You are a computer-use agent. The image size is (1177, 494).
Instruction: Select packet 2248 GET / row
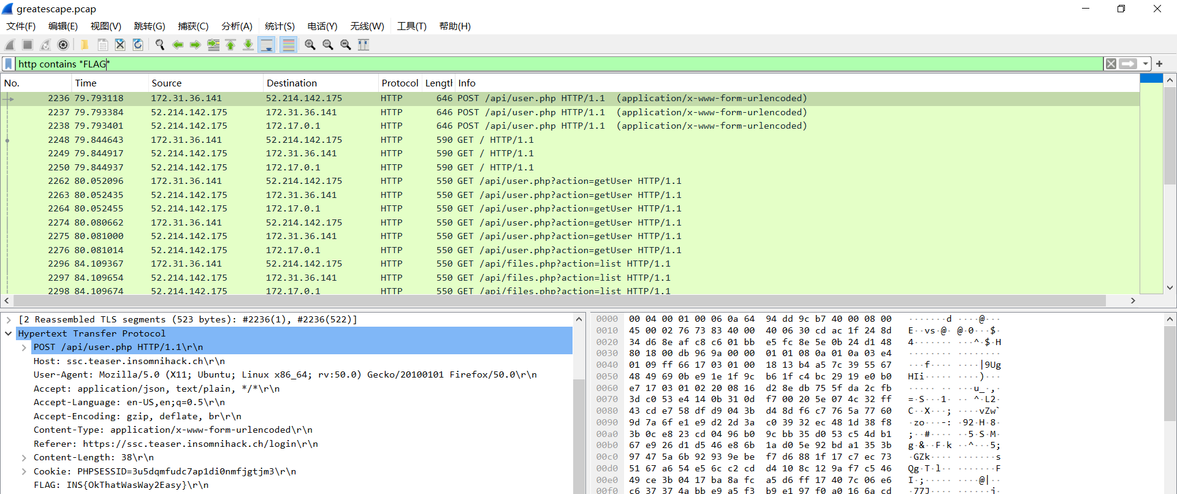[570, 140]
